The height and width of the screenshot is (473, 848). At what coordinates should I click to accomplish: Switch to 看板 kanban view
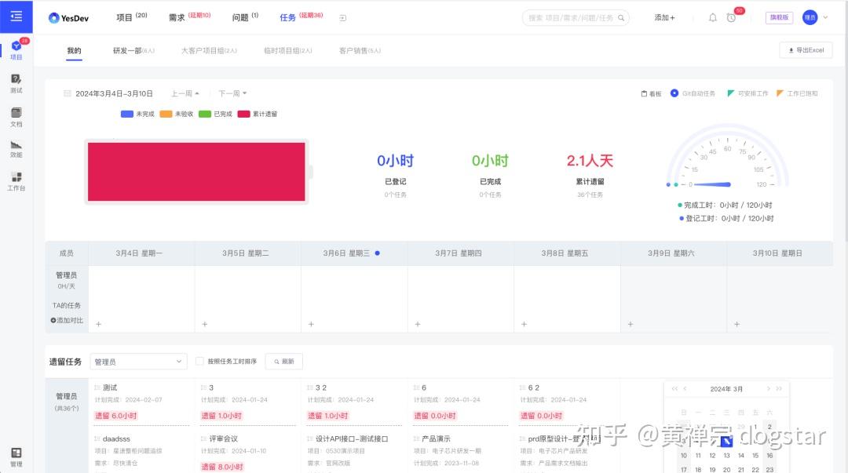coord(650,93)
